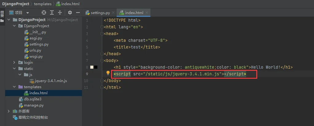The width and height of the screenshot is (314, 126).
Task: Open the project view dropdown arrow
Action: pyautogui.click(x=28, y=13)
